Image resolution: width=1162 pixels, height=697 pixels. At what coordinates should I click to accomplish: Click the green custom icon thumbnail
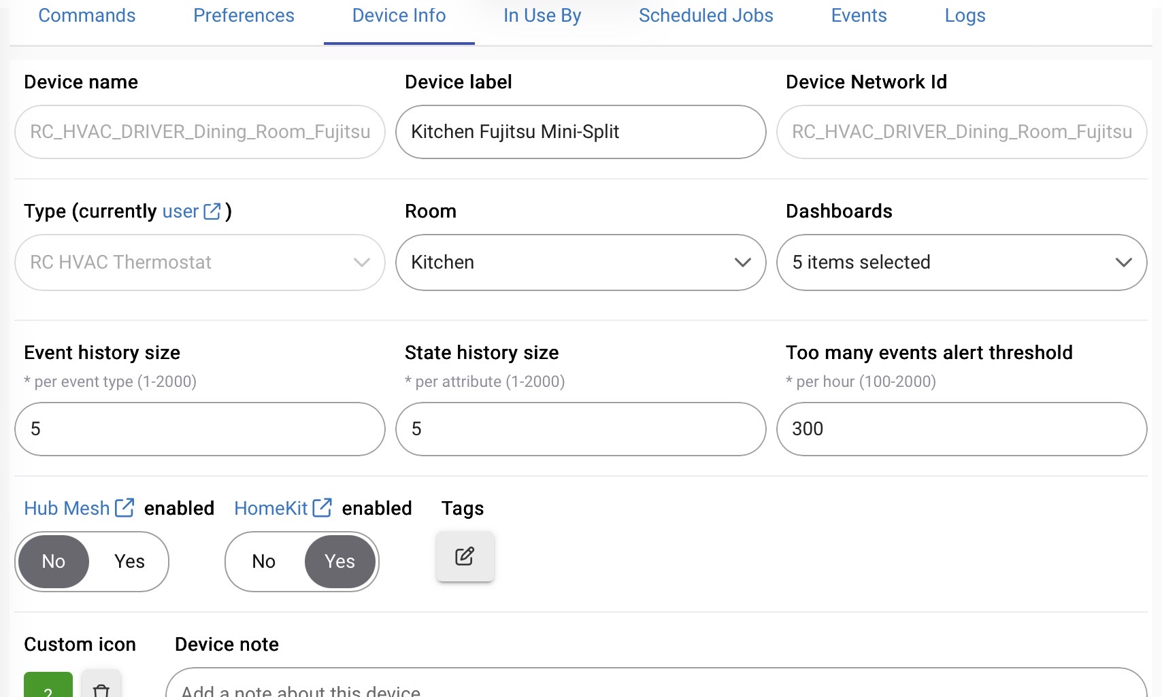click(48, 687)
